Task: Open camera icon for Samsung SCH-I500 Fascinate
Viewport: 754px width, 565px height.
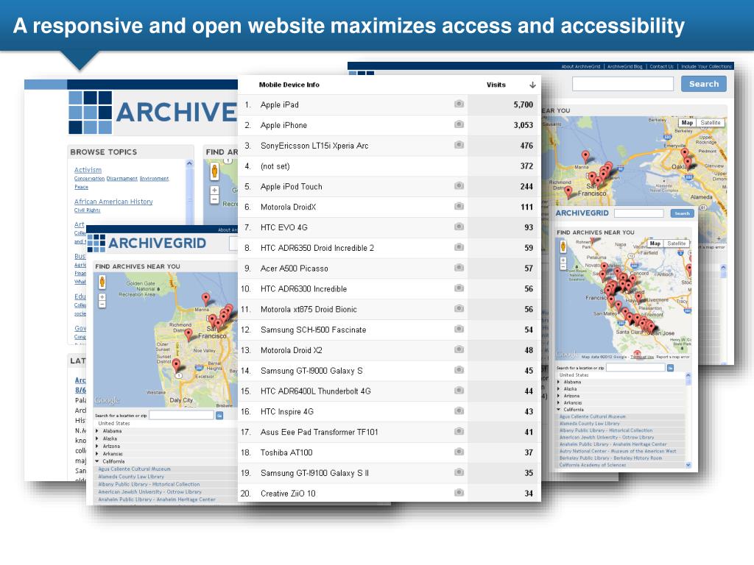Action: click(459, 329)
